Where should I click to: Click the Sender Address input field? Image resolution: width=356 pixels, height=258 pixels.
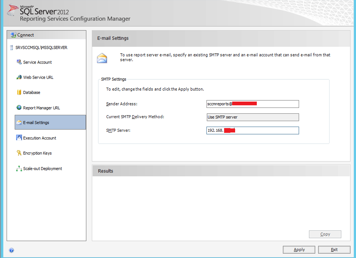click(253, 104)
